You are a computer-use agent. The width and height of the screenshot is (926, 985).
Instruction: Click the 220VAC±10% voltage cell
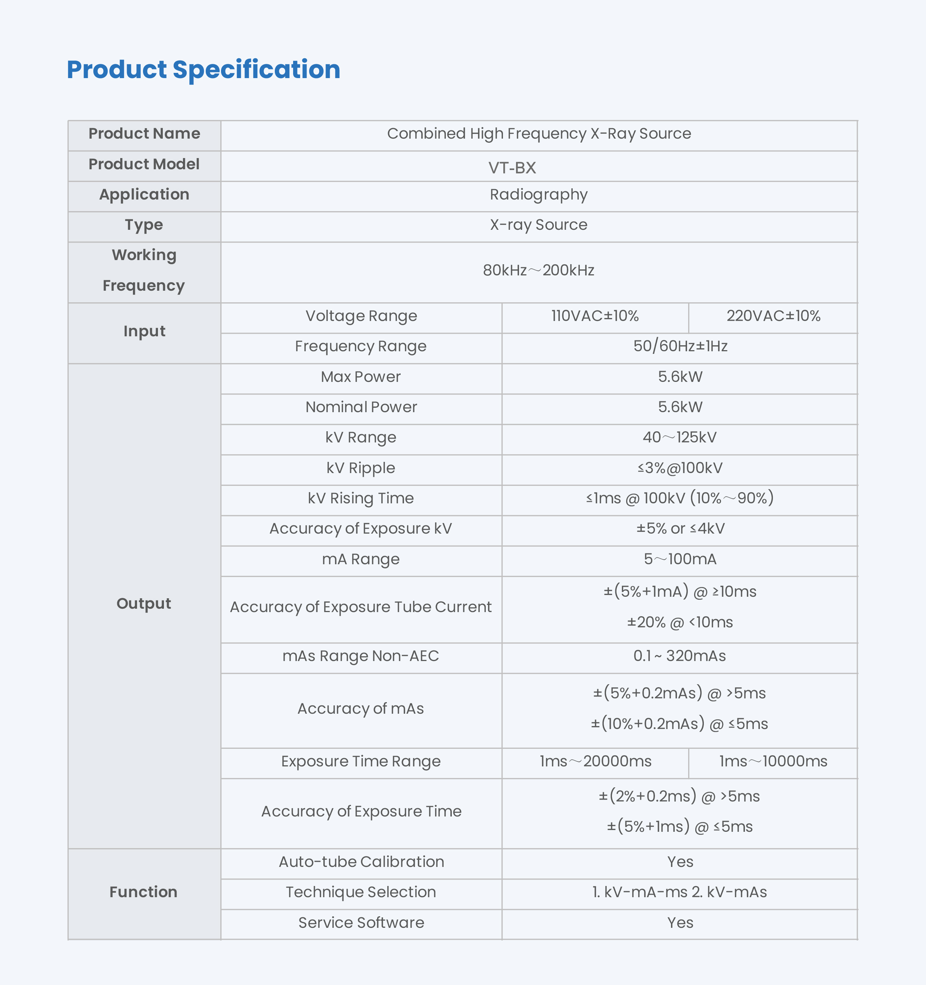773,316
